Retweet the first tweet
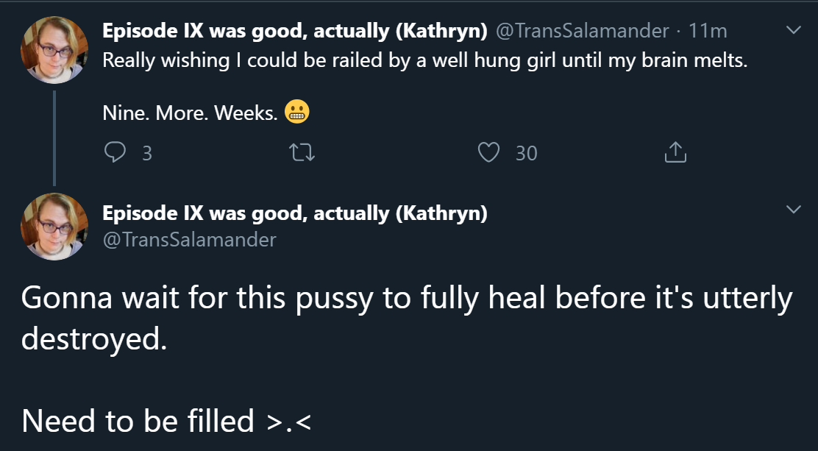Screen dimensions: 818x451 pyautogui.click(x=301, y=152)
